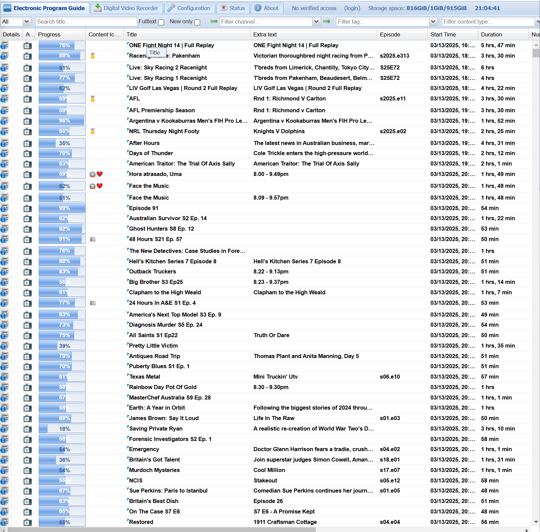The image size is (540, 532).
Task: Switch to Electronic Program Guide tab
Action: click(45, 8)
